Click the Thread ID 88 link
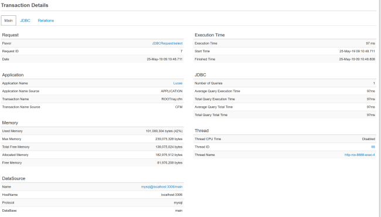This screenshot has width=381, height=217. (373, 147)
